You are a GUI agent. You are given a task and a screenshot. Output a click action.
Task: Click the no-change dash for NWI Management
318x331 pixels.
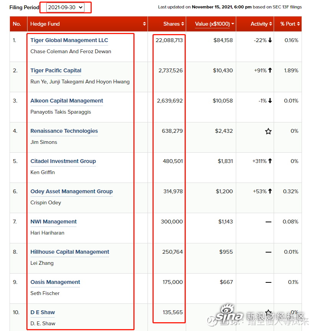268,222
